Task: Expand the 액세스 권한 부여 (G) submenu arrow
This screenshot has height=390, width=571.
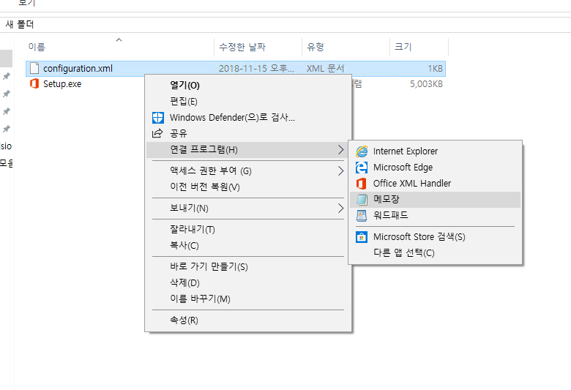Action: [340, 170]
